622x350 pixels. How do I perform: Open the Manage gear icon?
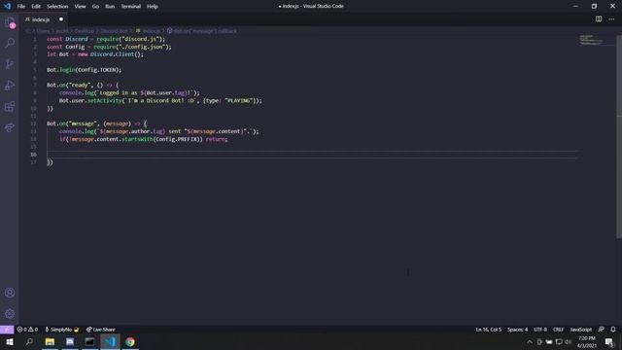(x=10, y=314)
